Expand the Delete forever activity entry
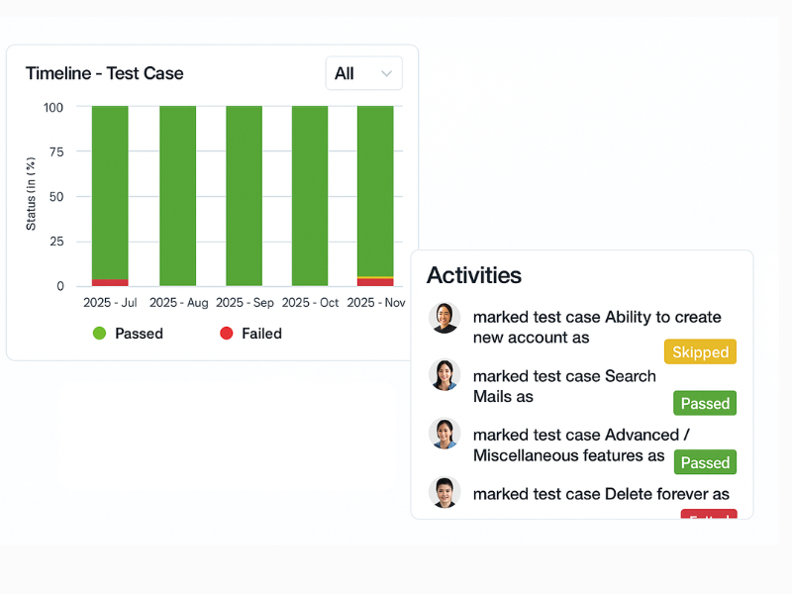The height and width of the screenshot is (594, 792). [x=601, y=494]
